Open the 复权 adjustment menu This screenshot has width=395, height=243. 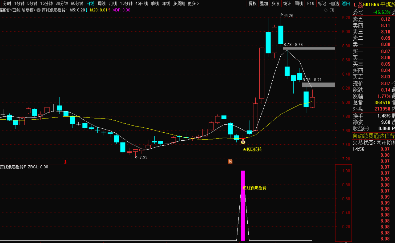(252, 3)
